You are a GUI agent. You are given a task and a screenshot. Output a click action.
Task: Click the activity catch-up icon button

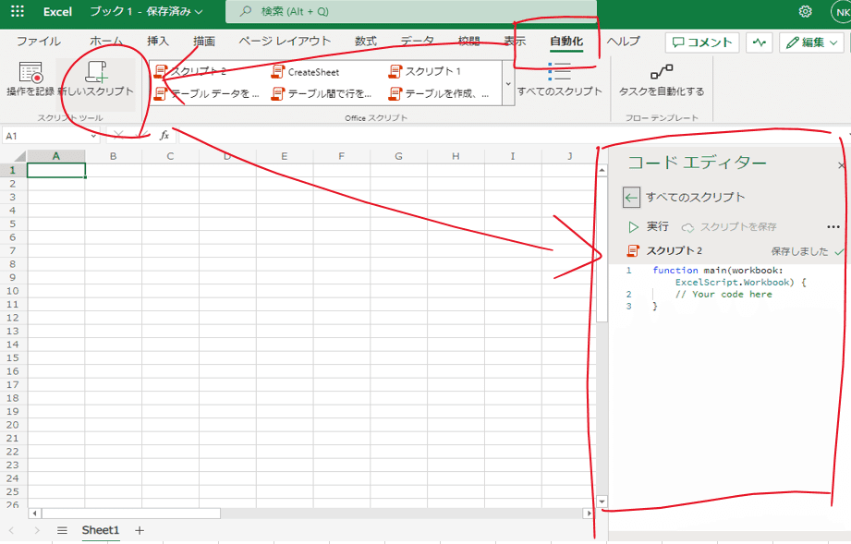pos(759,42)
